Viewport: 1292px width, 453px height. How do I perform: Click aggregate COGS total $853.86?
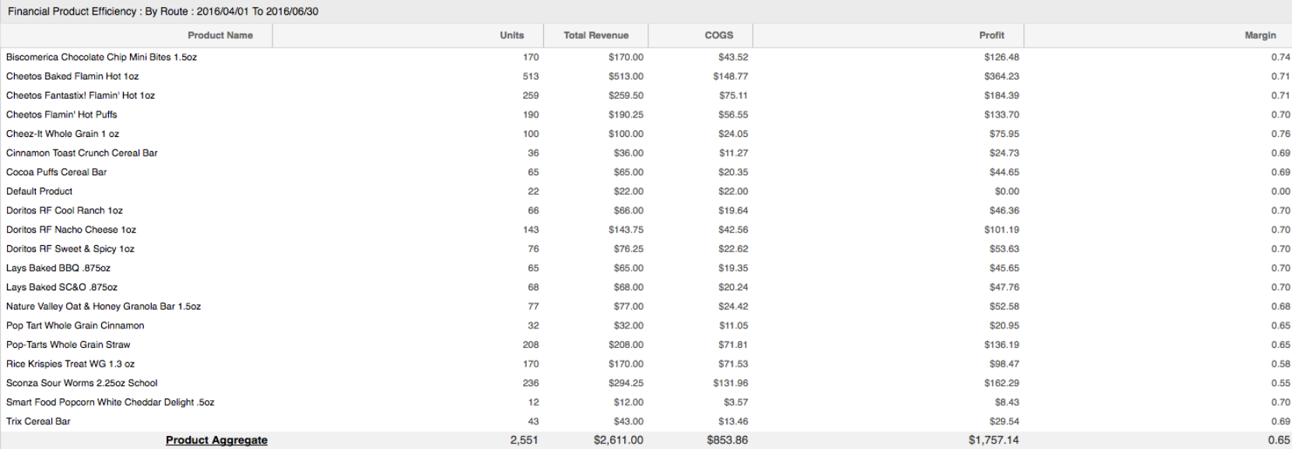coord(727,440)
